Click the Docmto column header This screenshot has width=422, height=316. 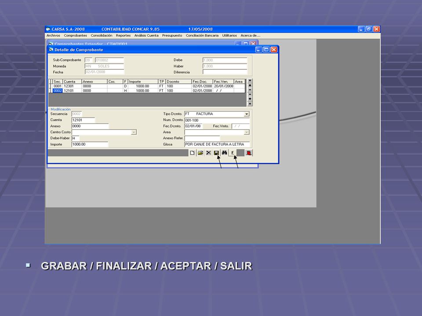178,82
